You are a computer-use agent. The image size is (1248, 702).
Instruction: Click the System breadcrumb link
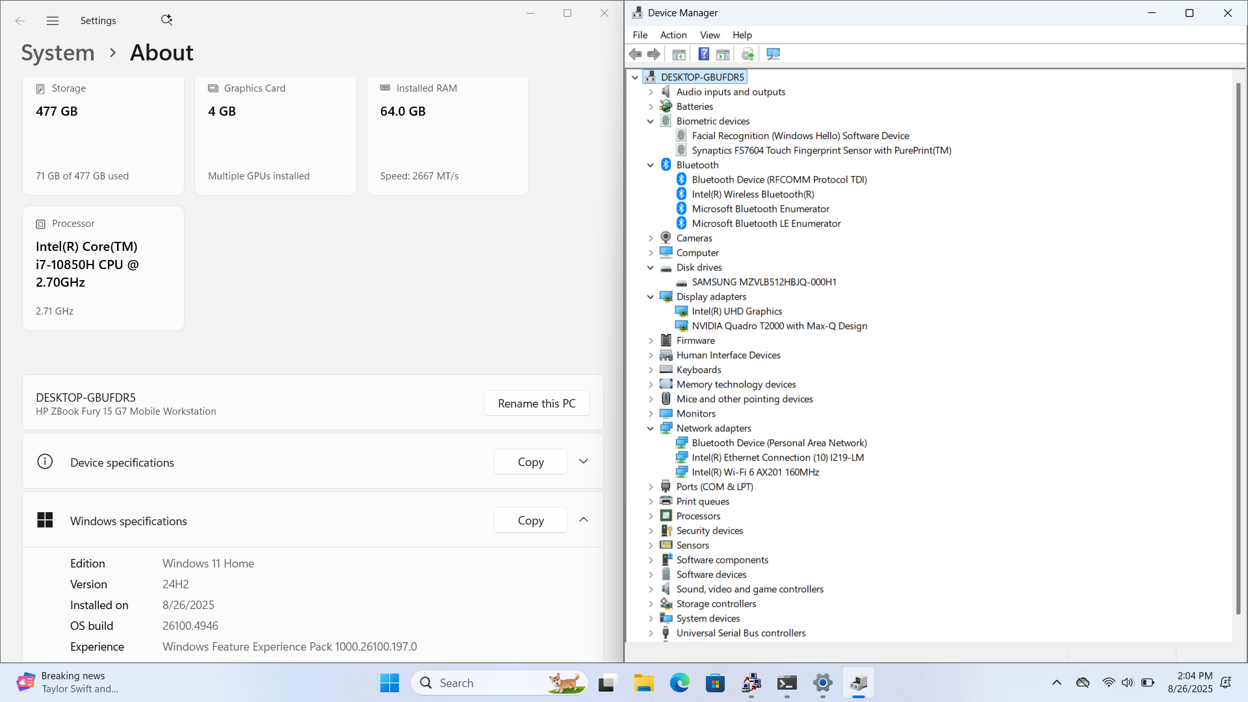pos(58,53)
